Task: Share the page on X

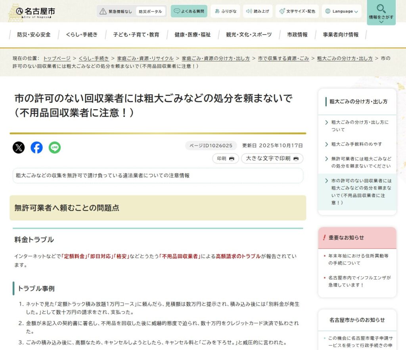Action: (19, 147)
